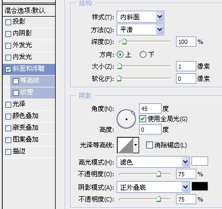The height and width of the screenshot is (209, 222).
Task: Click the 角度 angle value field
Action: click(150, 109)
